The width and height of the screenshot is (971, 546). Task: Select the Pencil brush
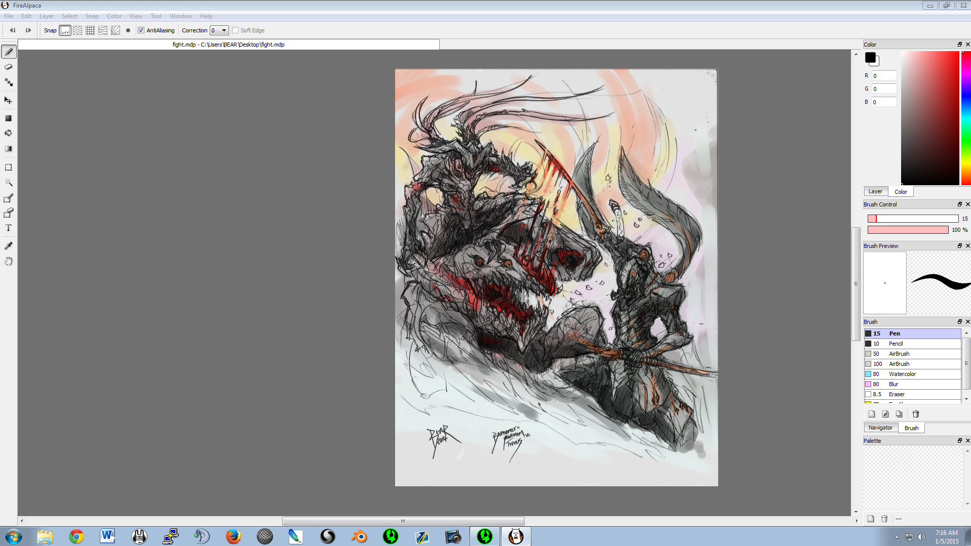tap(912, 344)
